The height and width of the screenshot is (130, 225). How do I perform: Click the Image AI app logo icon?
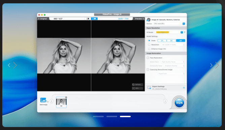point(149,20)
